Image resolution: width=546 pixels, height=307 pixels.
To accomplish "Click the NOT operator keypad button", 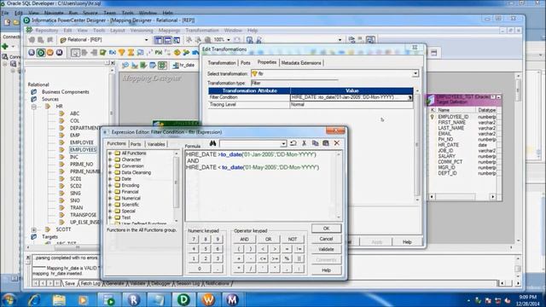I will click(x=293, y=239).
